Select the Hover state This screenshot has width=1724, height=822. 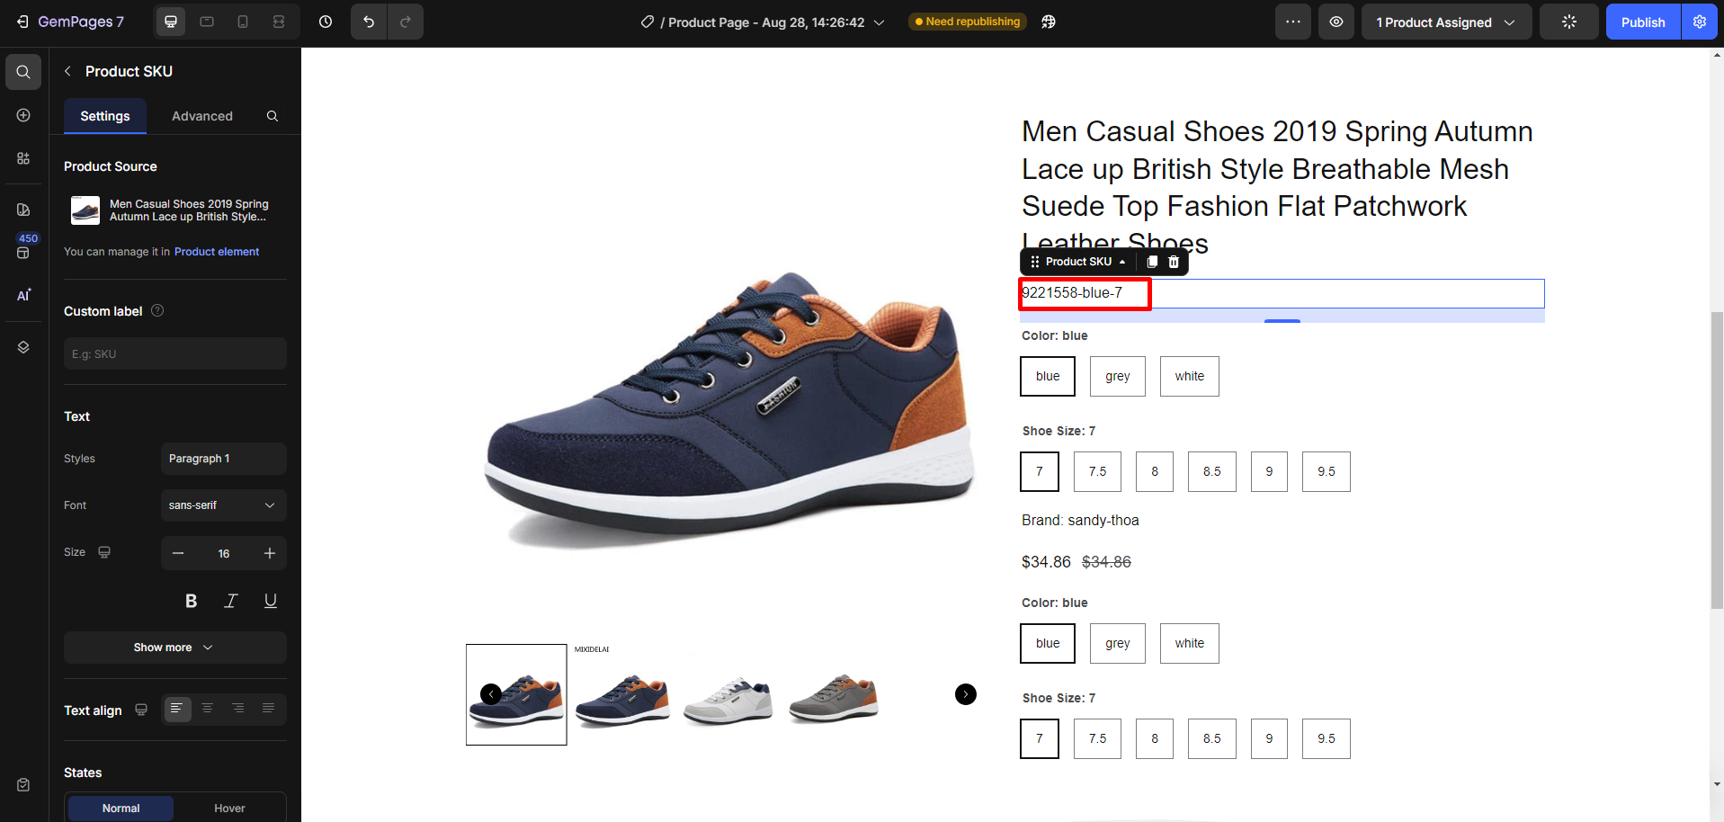(x=229, y=808)
